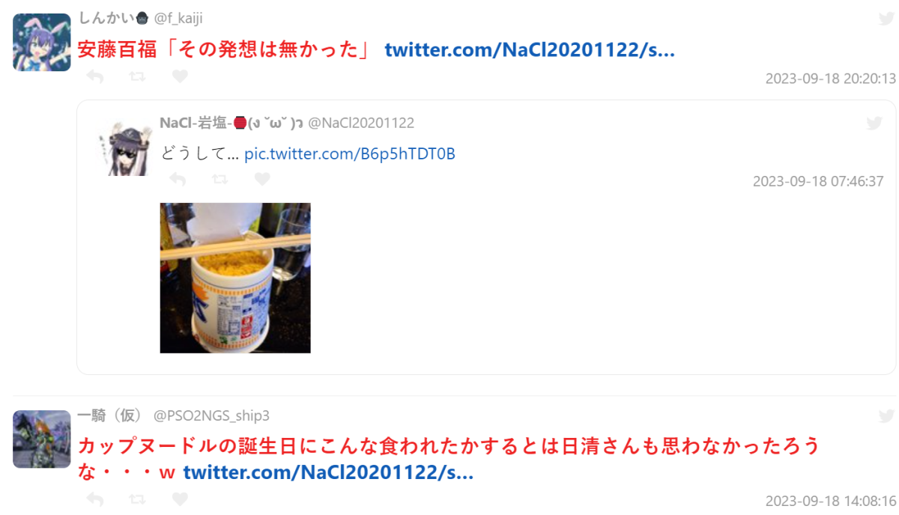The height and width of the screenshot is (515, 899).
Task: Retweet the quoted NaCl-岩塩 tweet
Action: point(220,180)
